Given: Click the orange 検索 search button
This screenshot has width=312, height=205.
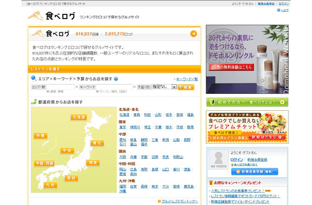Looking at the screenshot, I should click(186, 87).
